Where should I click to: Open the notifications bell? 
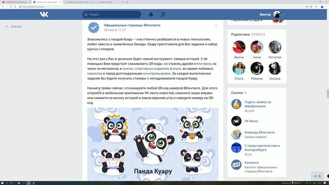click(x=151, y=14)
